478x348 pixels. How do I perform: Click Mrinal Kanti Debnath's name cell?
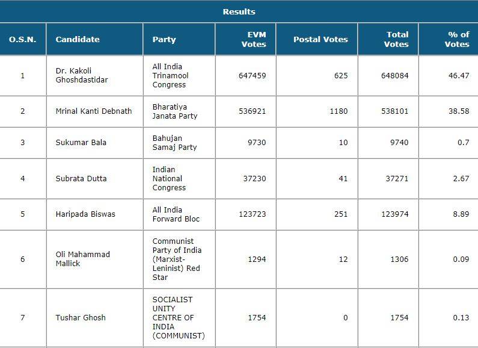click(x=93, y=111)
